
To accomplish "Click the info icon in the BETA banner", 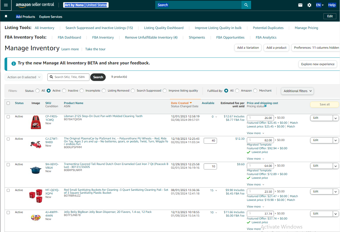I will coord(14,64).
